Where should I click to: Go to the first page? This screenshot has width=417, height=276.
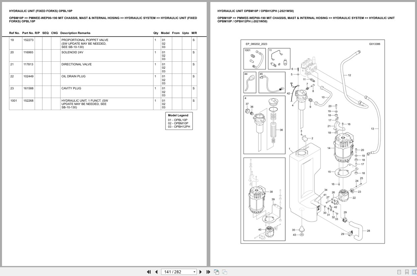(149, 272)
